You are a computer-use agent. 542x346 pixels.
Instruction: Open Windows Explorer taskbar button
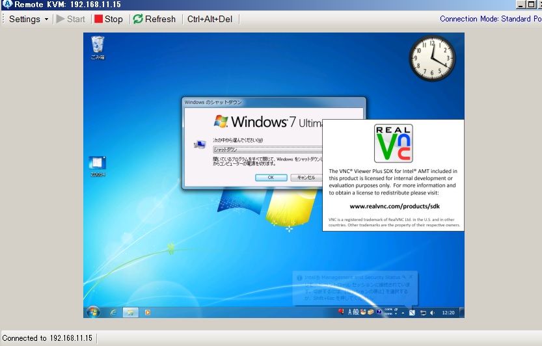tap(130, 312)
